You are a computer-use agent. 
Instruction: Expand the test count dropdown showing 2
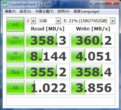pos(33,21)
